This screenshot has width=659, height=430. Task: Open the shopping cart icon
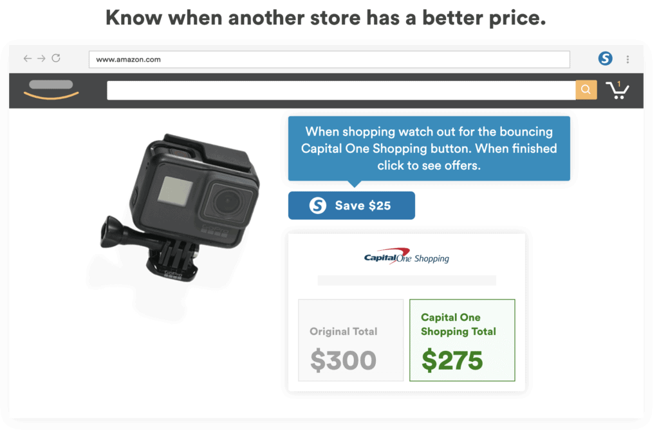618,91
